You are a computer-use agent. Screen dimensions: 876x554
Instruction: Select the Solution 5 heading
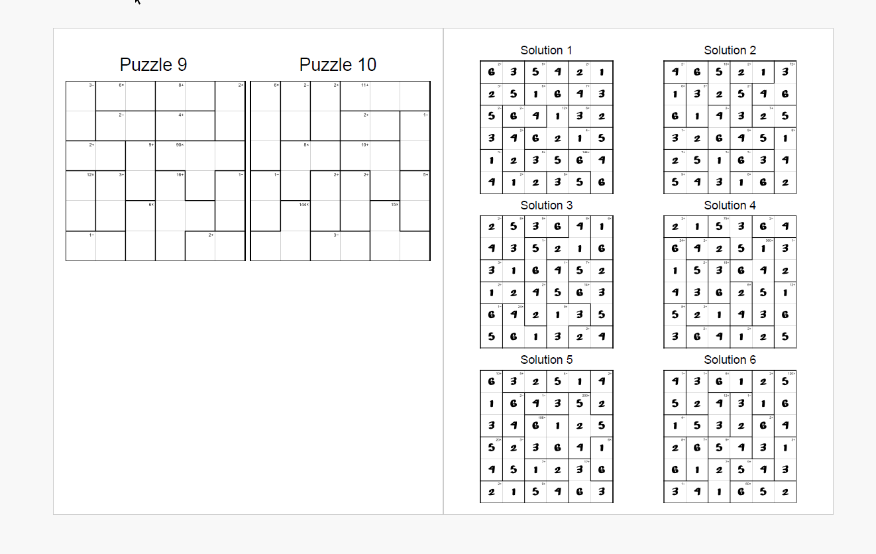546,360
